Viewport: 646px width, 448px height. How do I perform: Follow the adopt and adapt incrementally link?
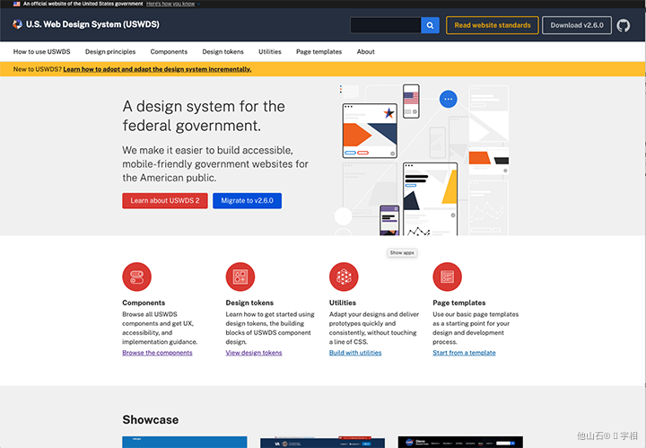coord(157,69)
